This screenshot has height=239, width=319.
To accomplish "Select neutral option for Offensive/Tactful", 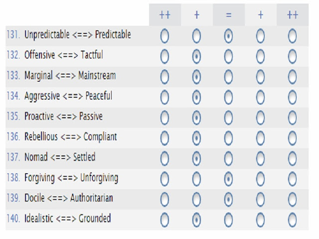I will click(x=228, y=56).
